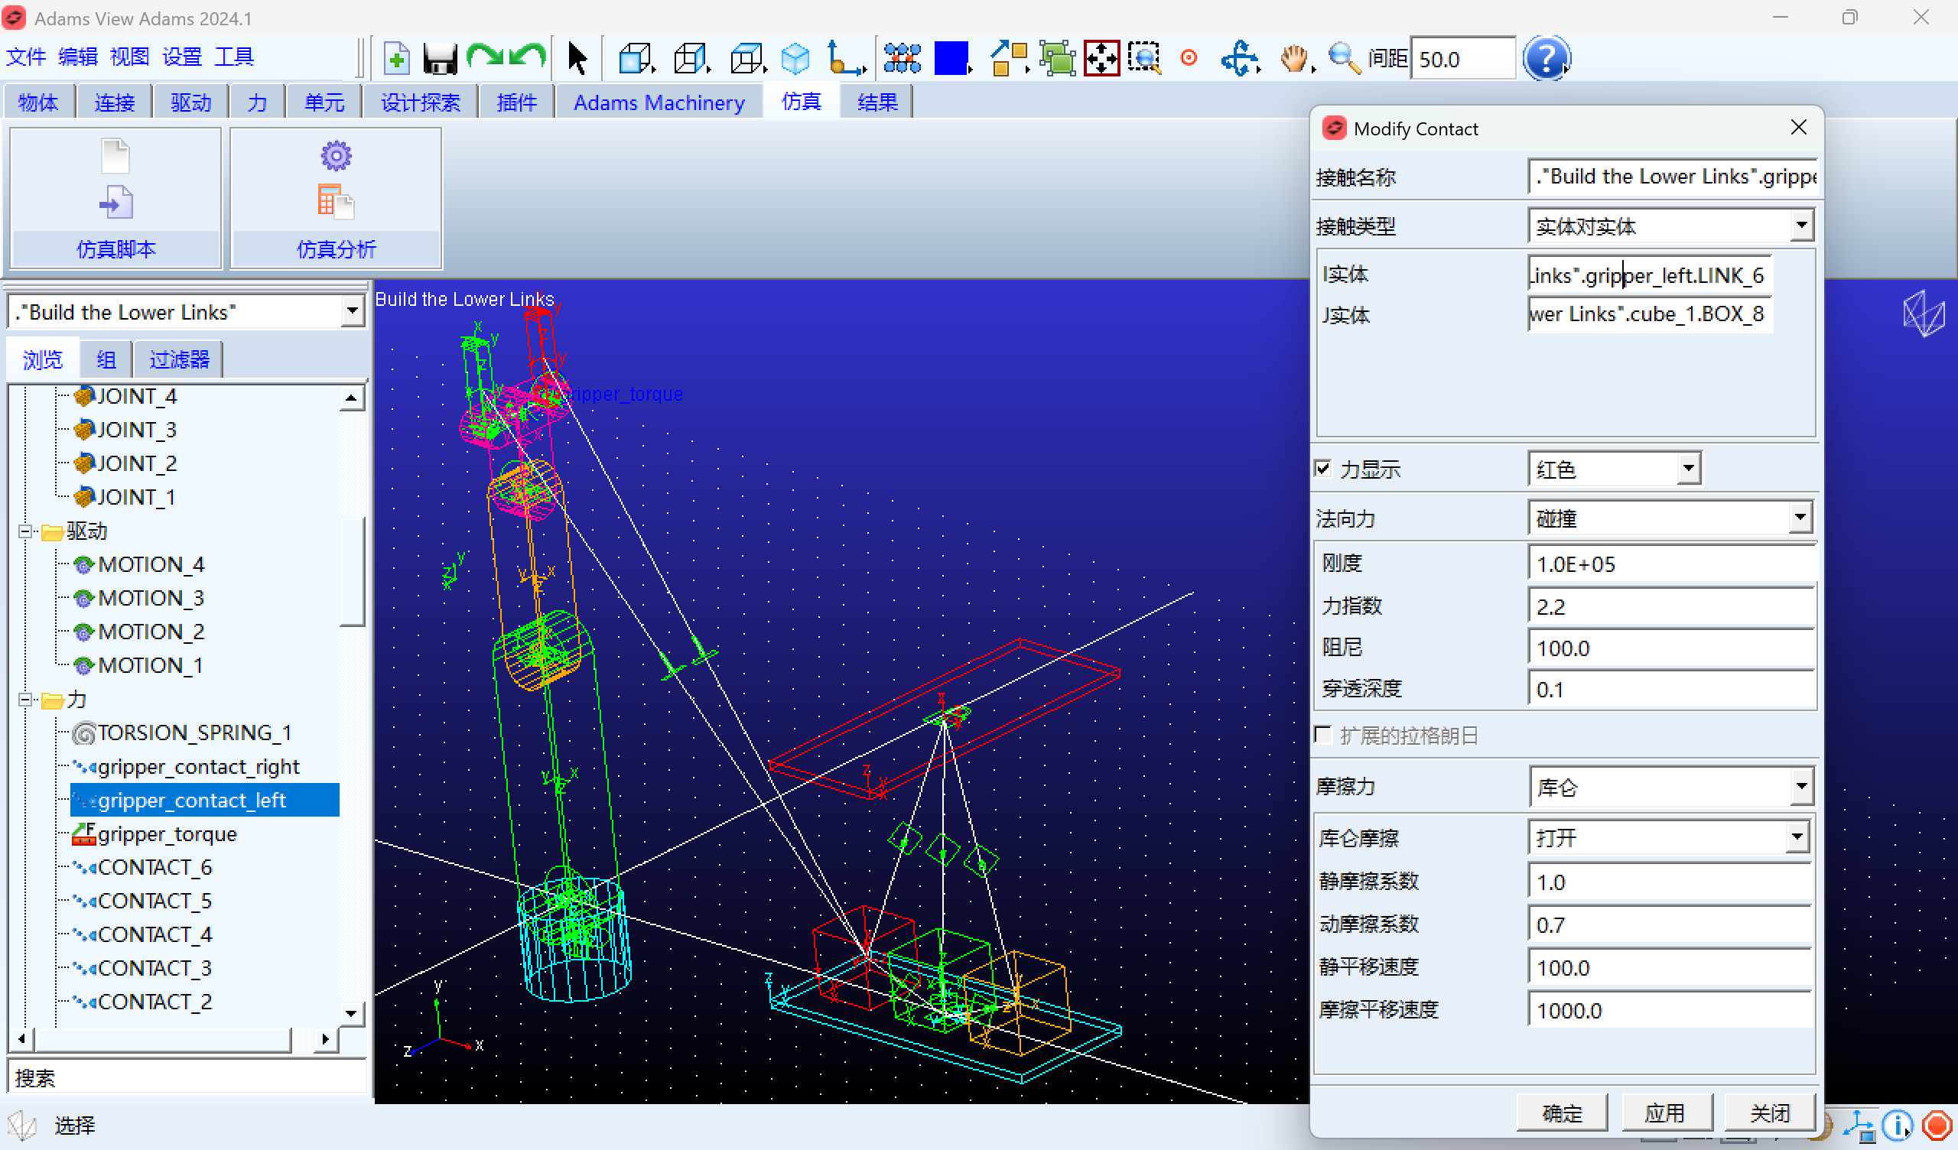Click the right view box icon
Viewport: 1958px width, 1150px height.
pos(691,58)
